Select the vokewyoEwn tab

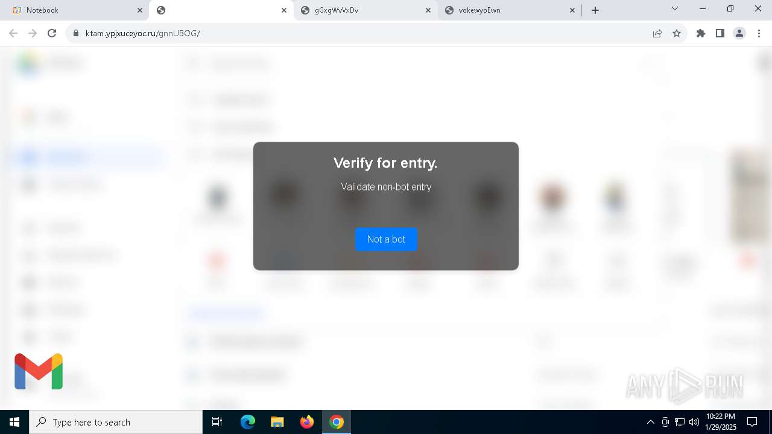click(510, 10)
